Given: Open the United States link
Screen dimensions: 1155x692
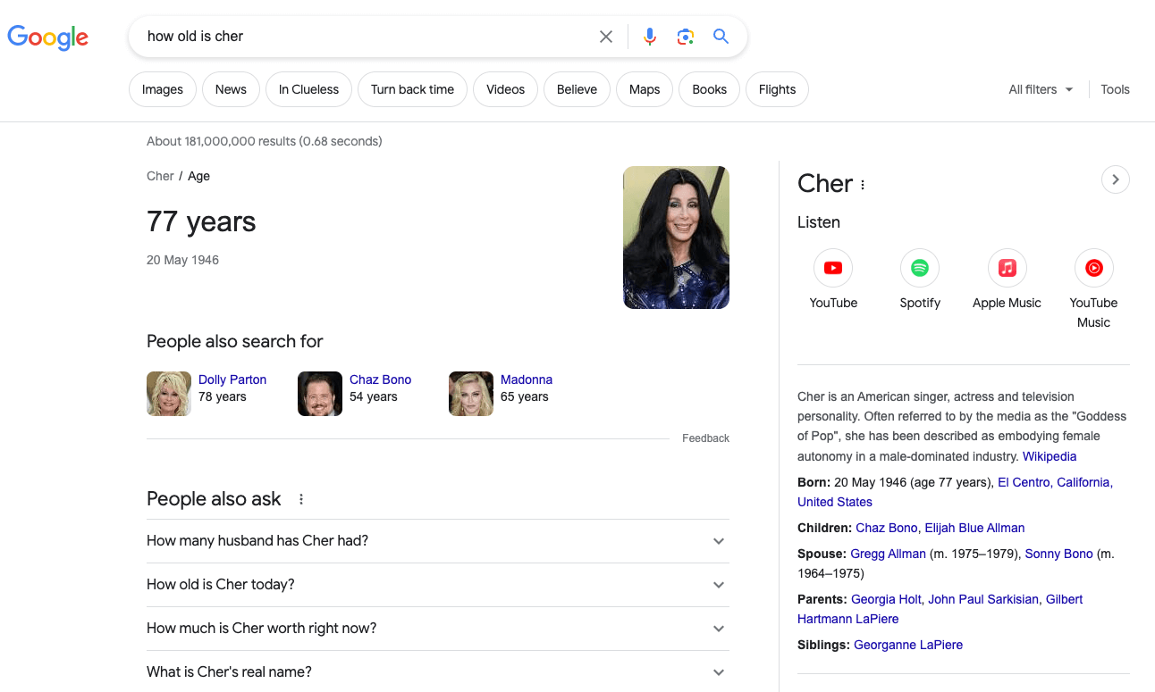Looking at the screenshot, I should click(835, 502).
